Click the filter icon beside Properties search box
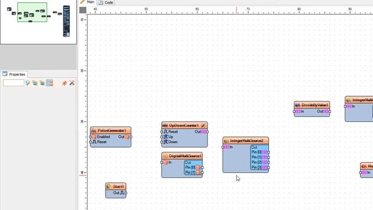This screenshot has width=373, height=210. pos(28,83)
